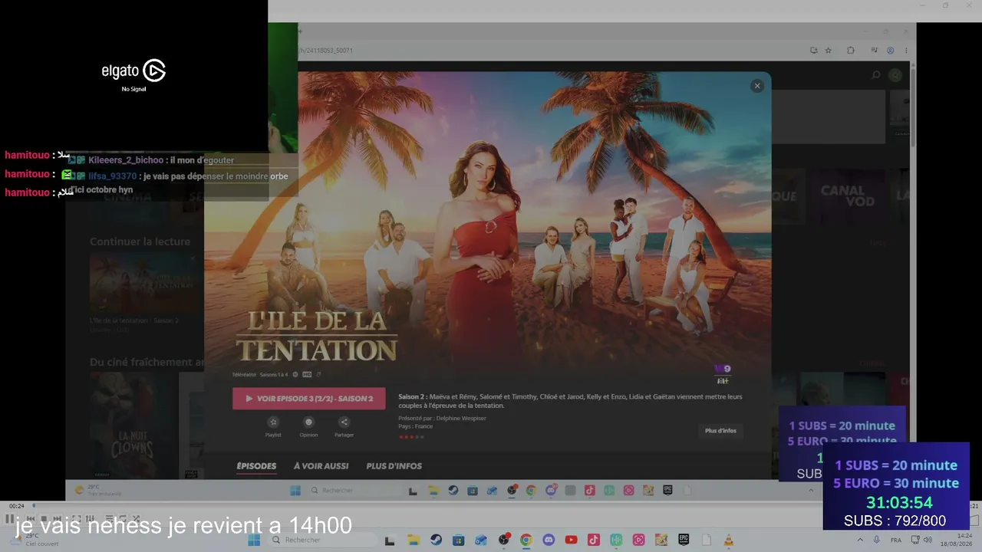The height and width of the screenshot is (552, 982).
Task: Add the show to Playlist
Action: point(273,422)
